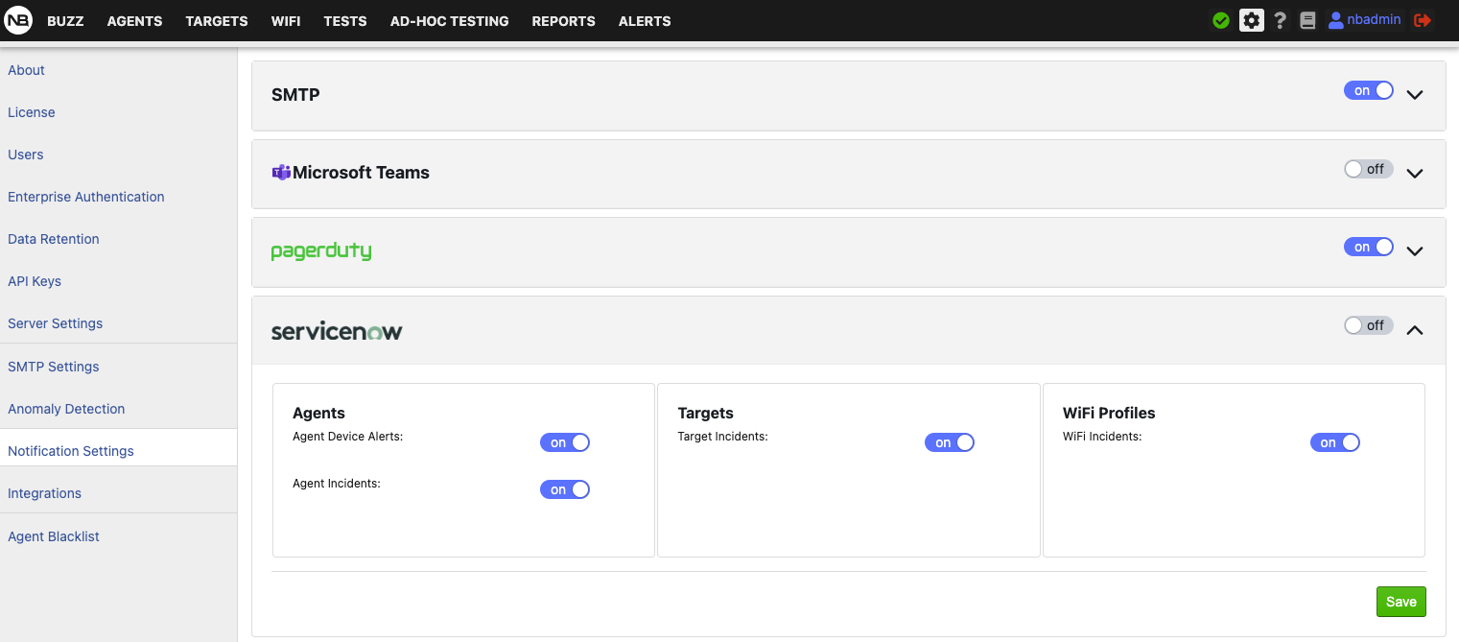Click the 'Agent Incidents:' label
Viewport: 1459px width, 642px height.
337,484
